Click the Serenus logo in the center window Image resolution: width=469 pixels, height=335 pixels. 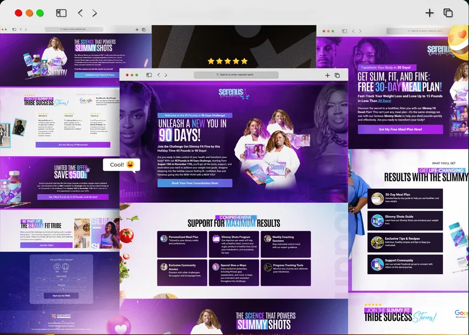233,93
